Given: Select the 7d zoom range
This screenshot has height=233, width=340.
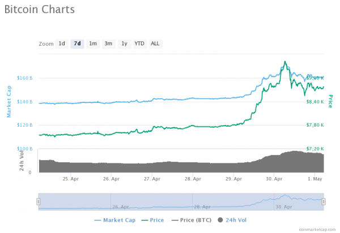Looking at the screenshot, I should (x=77, y=44).
